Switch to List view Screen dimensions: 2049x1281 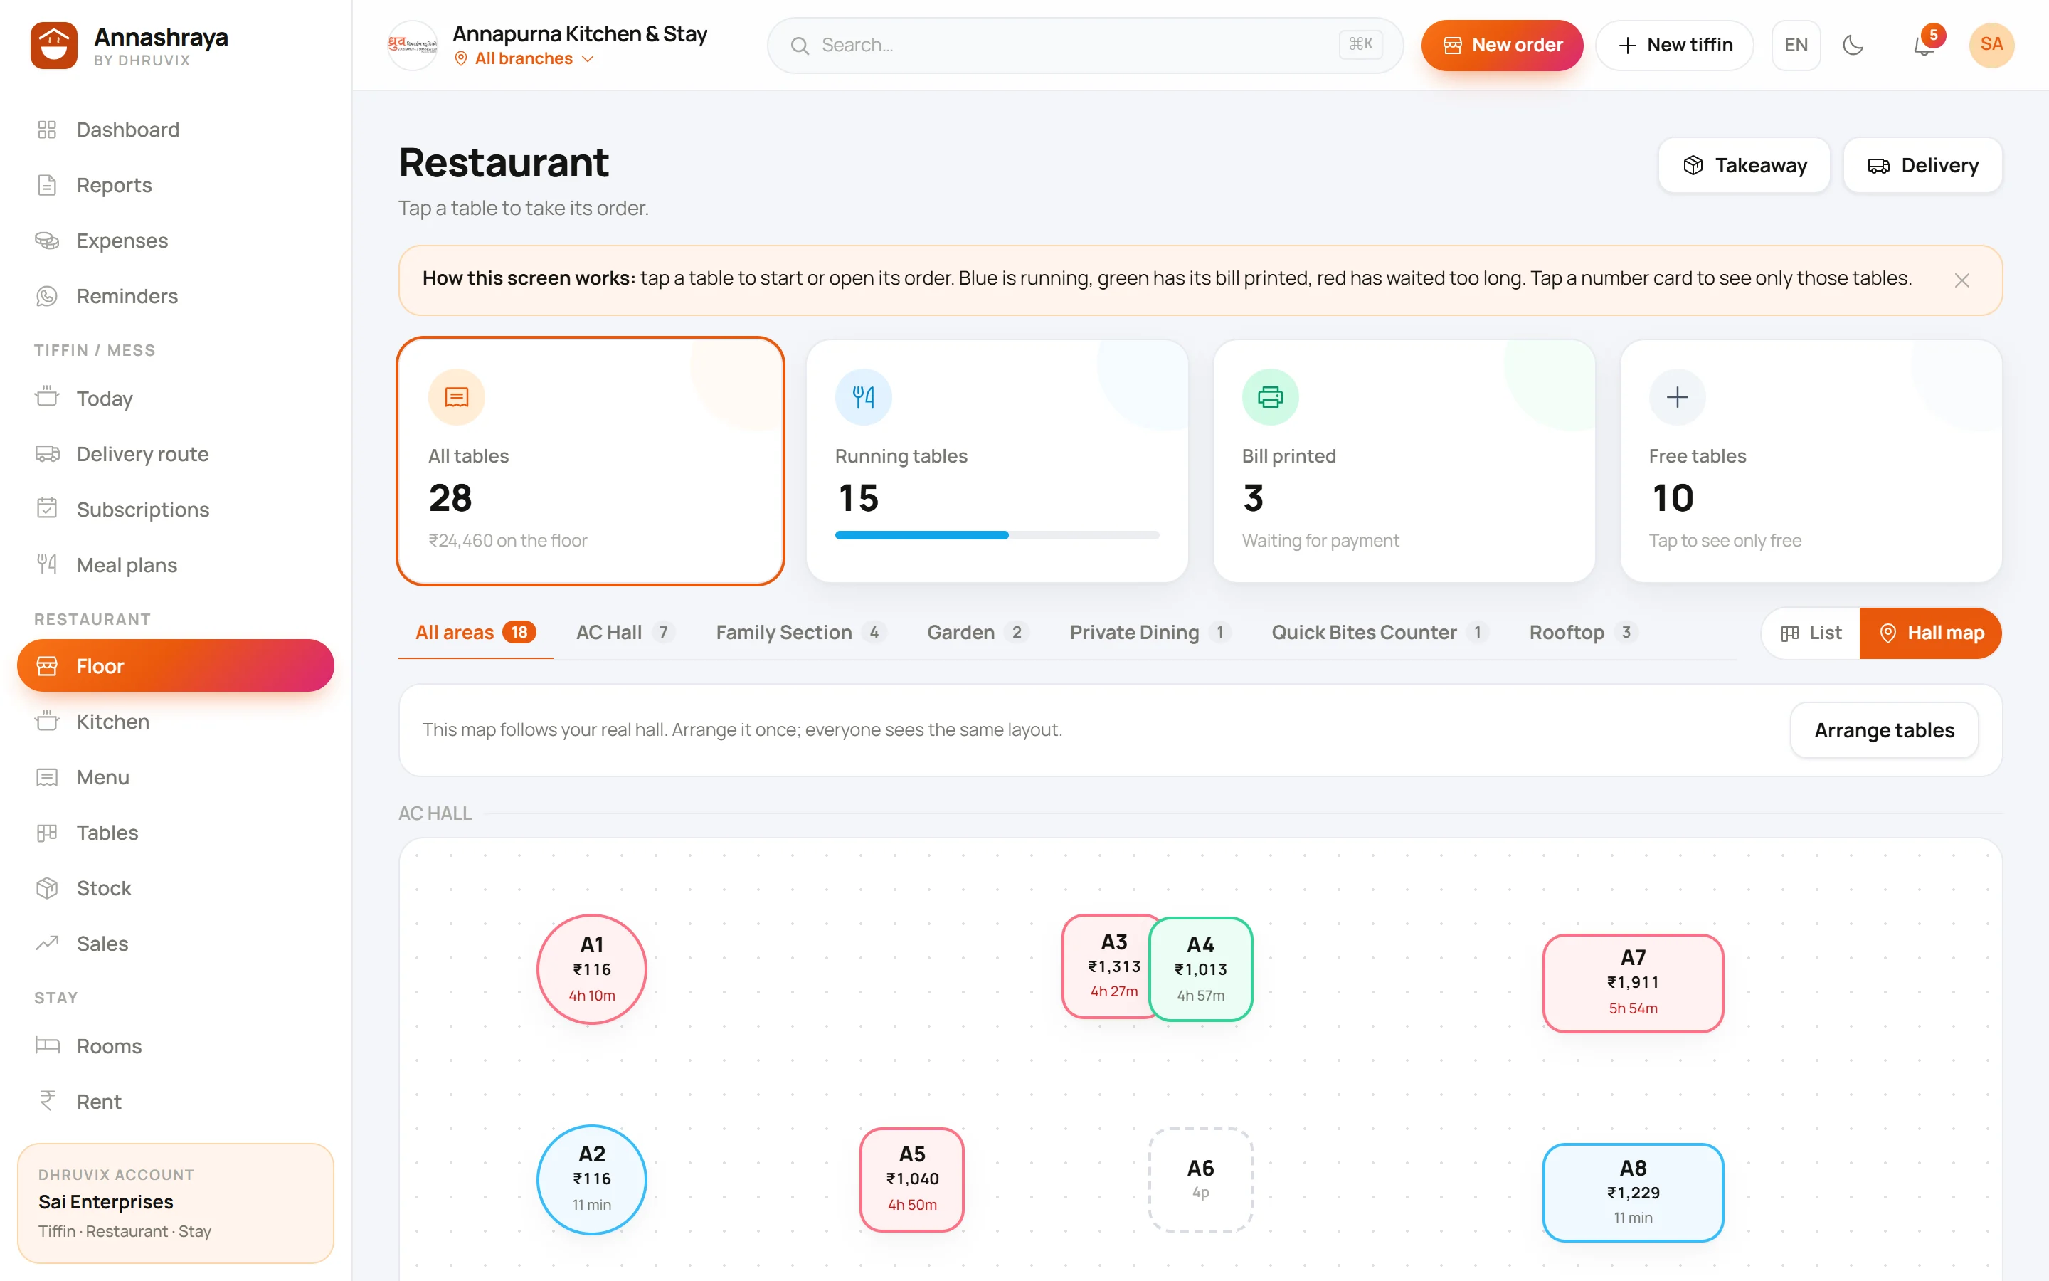(x=1811, y=633)
